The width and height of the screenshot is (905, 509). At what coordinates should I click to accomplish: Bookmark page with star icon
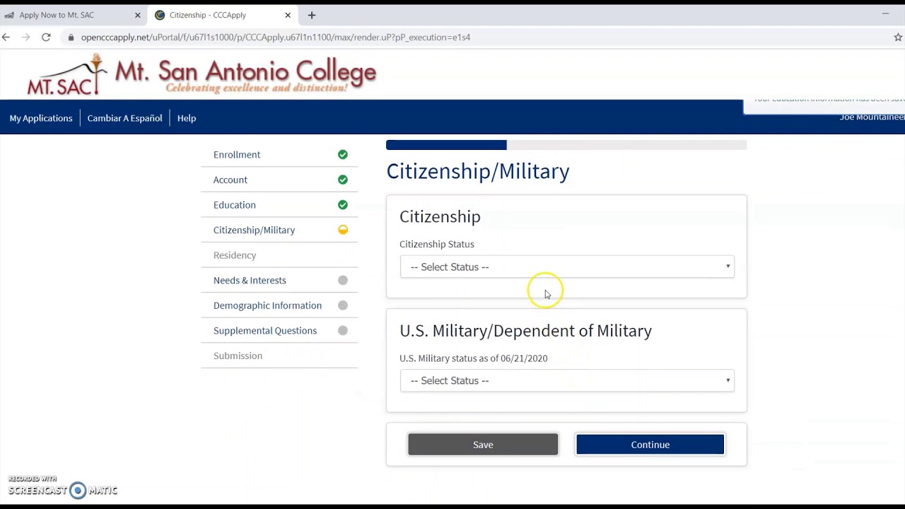tap(898, 37)
